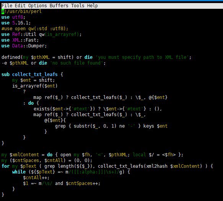Click the 'do' keyword after the colon
The height and width of the screenshot is (201, 223).
tap(31, 103)
